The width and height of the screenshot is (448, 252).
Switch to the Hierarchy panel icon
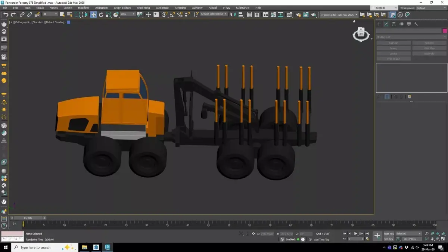394,24
